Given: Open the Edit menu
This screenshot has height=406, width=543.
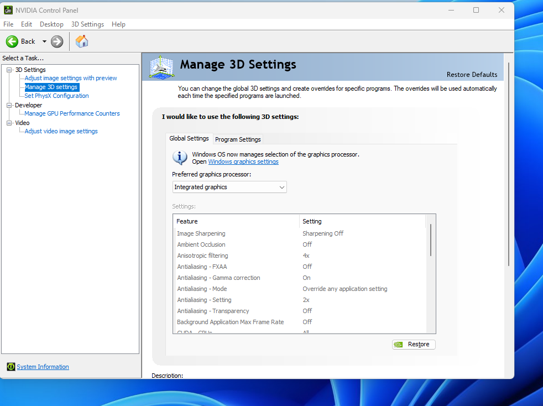Looking at the screenshot, I should pos(27,24).
